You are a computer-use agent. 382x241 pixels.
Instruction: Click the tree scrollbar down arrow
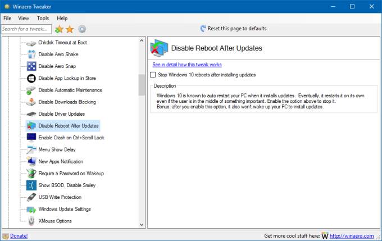point(142,225)
